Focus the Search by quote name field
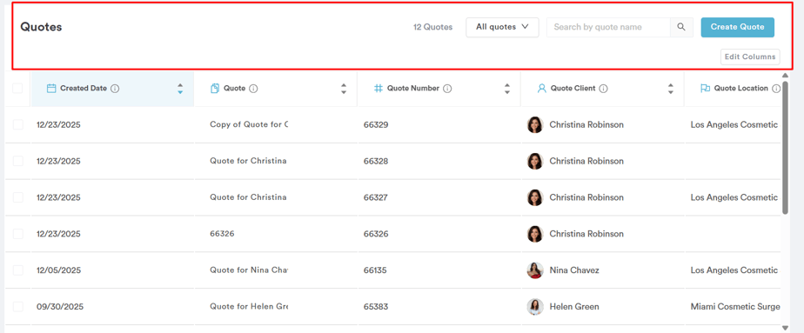Image resolution: width=804 pixels, height=333 pixels. pyautogui.click(x=608, y=27)
